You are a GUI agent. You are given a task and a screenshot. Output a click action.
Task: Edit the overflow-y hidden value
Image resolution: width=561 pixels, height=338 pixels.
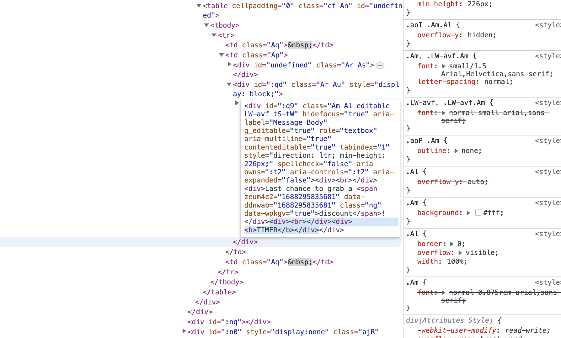click(481, 35)
